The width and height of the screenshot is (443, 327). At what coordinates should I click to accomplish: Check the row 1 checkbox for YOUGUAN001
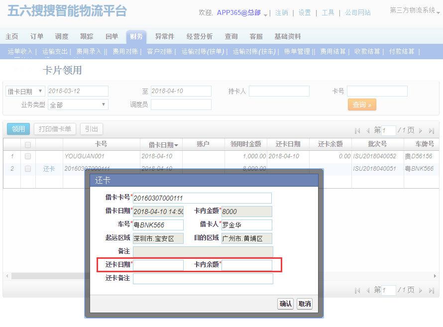(x=28, y=156)
